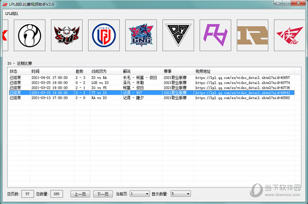Click the video URL ending in 40736

243,88
